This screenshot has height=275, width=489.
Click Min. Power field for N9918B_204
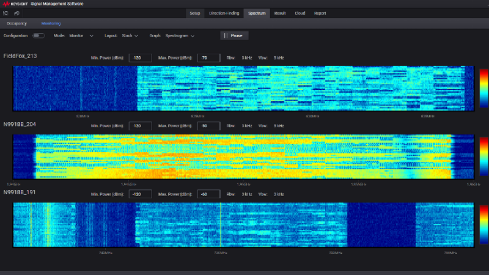(141, 126)
